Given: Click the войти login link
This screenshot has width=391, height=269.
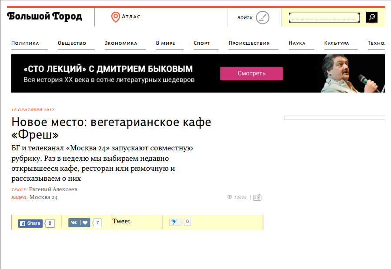Looking at the screenshot, I should click(245, 18).
